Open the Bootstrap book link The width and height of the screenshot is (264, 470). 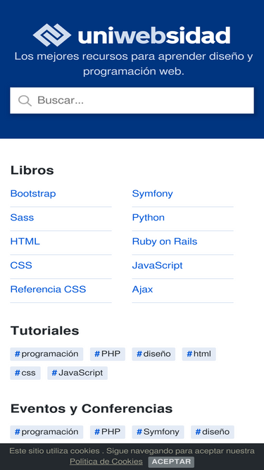coord(33,194)
